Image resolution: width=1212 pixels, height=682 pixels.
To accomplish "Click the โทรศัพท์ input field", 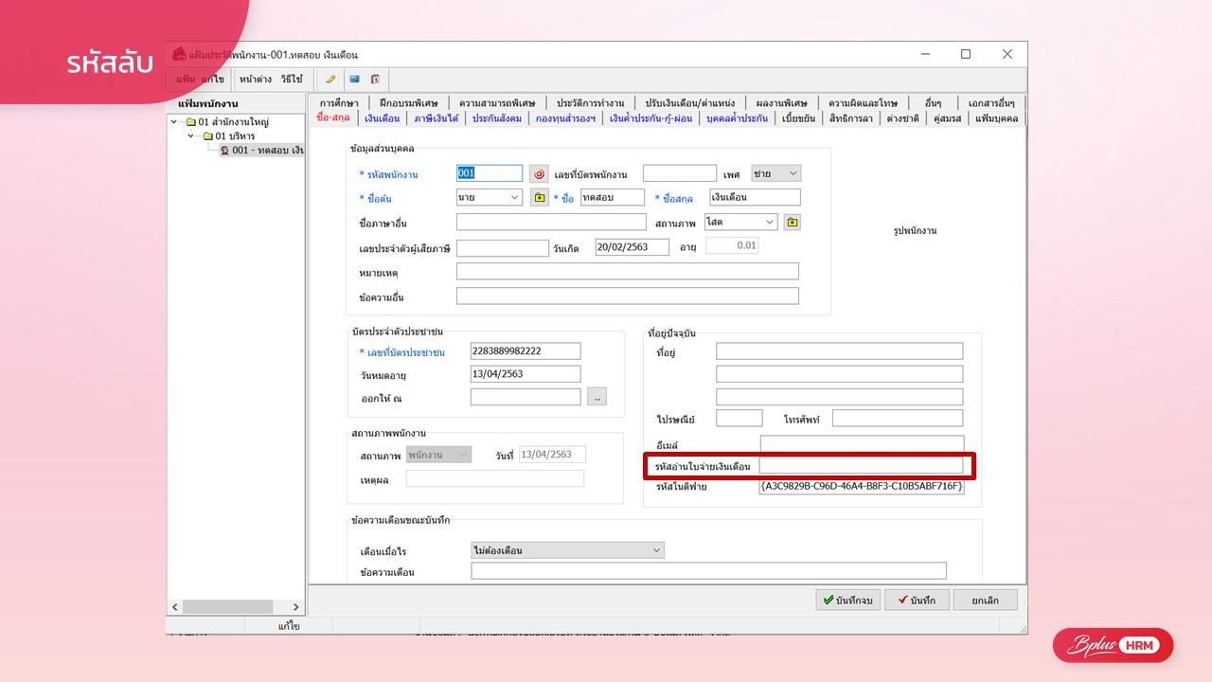I will pyautogui.click(x=898, y=418).
